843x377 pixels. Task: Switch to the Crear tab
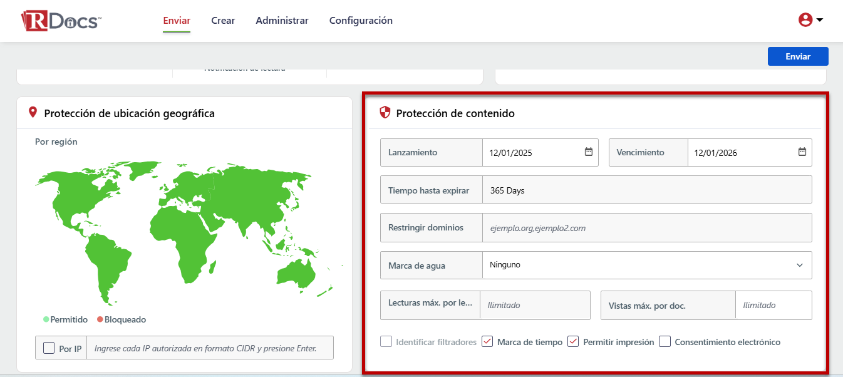(x=223, y=21)
